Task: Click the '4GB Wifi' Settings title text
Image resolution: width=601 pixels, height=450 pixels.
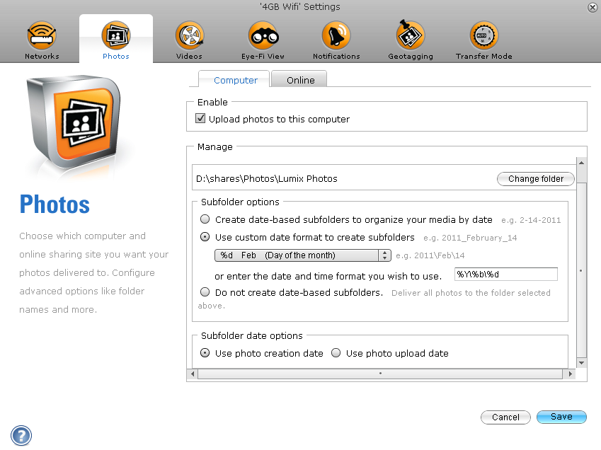Action: pyautogui.click(x=299, y=7)
